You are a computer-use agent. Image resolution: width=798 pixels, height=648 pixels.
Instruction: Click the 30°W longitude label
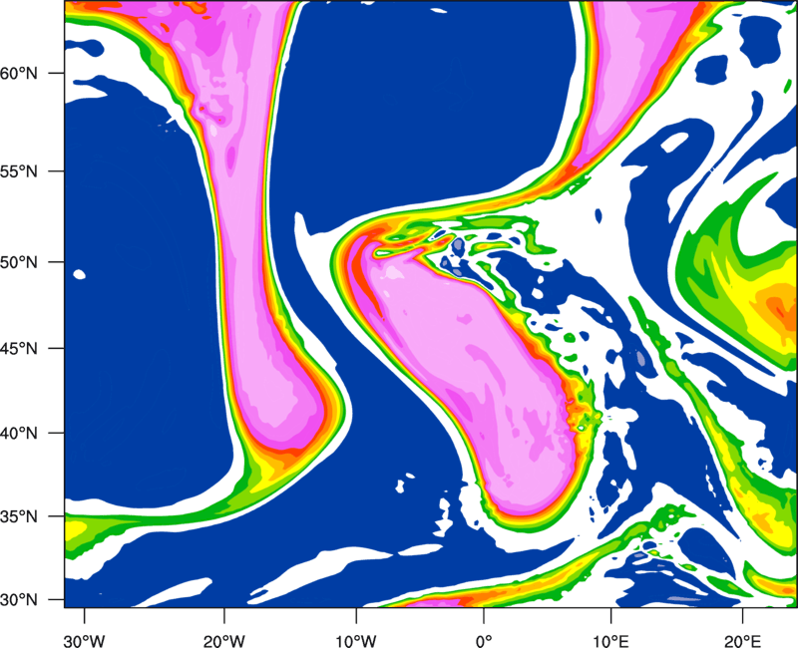click(x=85, y=641)
